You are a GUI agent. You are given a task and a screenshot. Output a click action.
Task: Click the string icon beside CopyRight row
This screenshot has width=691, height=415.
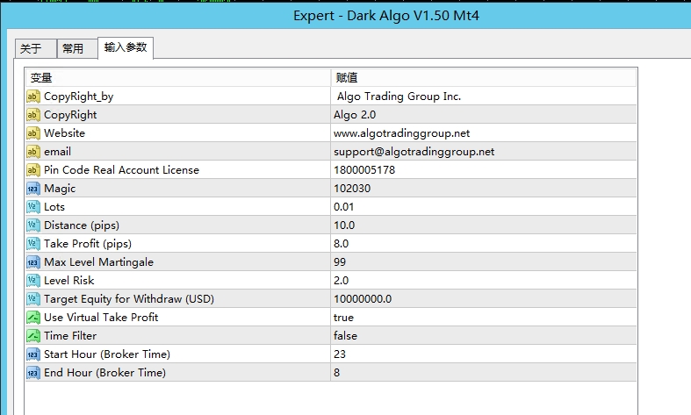pyautogui.click(x=33, y=115)
